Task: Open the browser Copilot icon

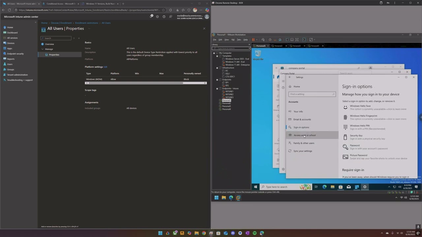Action: 207,10
